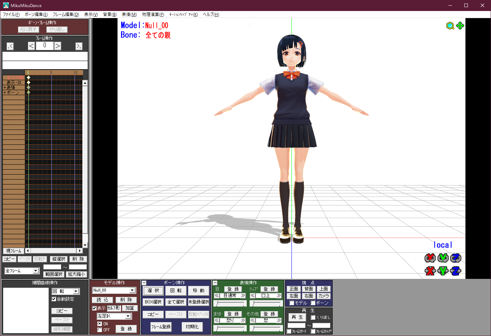This screenshot has width=491, height=336.
Task: Click the blue Z rotation axis icon
Action: tap(455, 258)
